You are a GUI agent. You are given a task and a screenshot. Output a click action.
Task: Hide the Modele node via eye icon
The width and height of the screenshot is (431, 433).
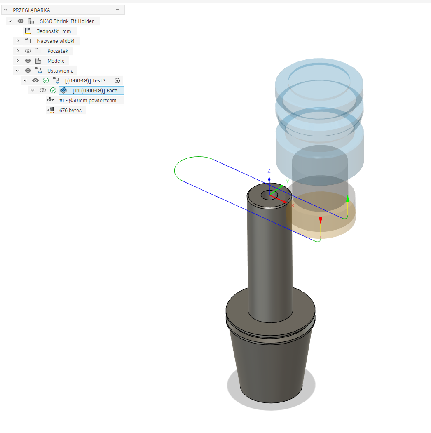(28, 61)
